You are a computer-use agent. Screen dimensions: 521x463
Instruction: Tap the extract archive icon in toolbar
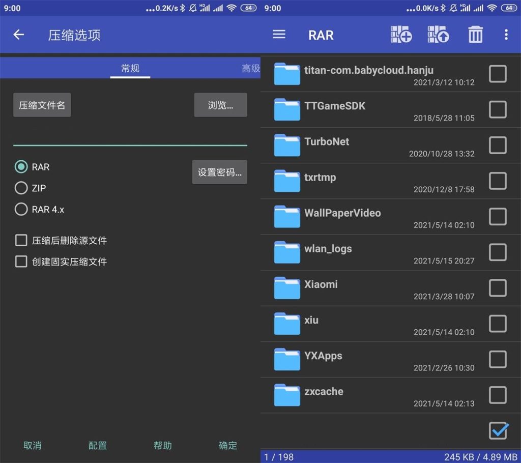[x=438, y=34]
